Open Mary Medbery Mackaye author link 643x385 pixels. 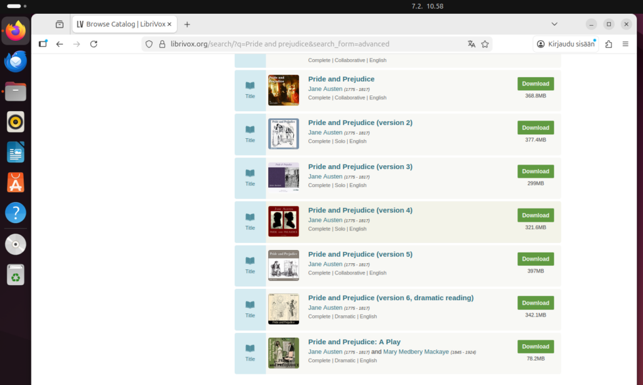click(416, 352)
